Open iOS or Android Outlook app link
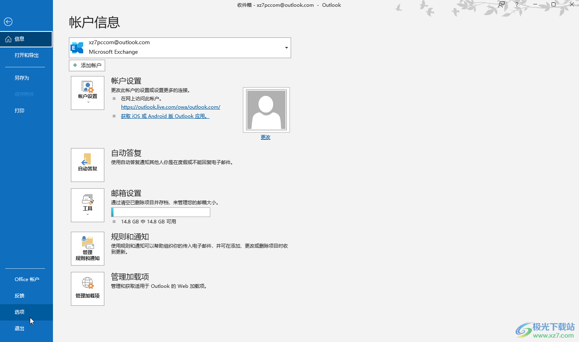 (165, 116)
